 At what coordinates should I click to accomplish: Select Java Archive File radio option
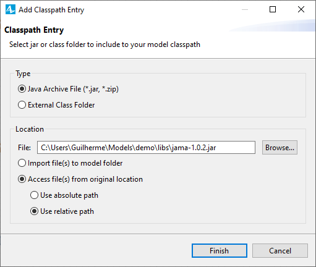pyautogui.click(x=68, y=89)
